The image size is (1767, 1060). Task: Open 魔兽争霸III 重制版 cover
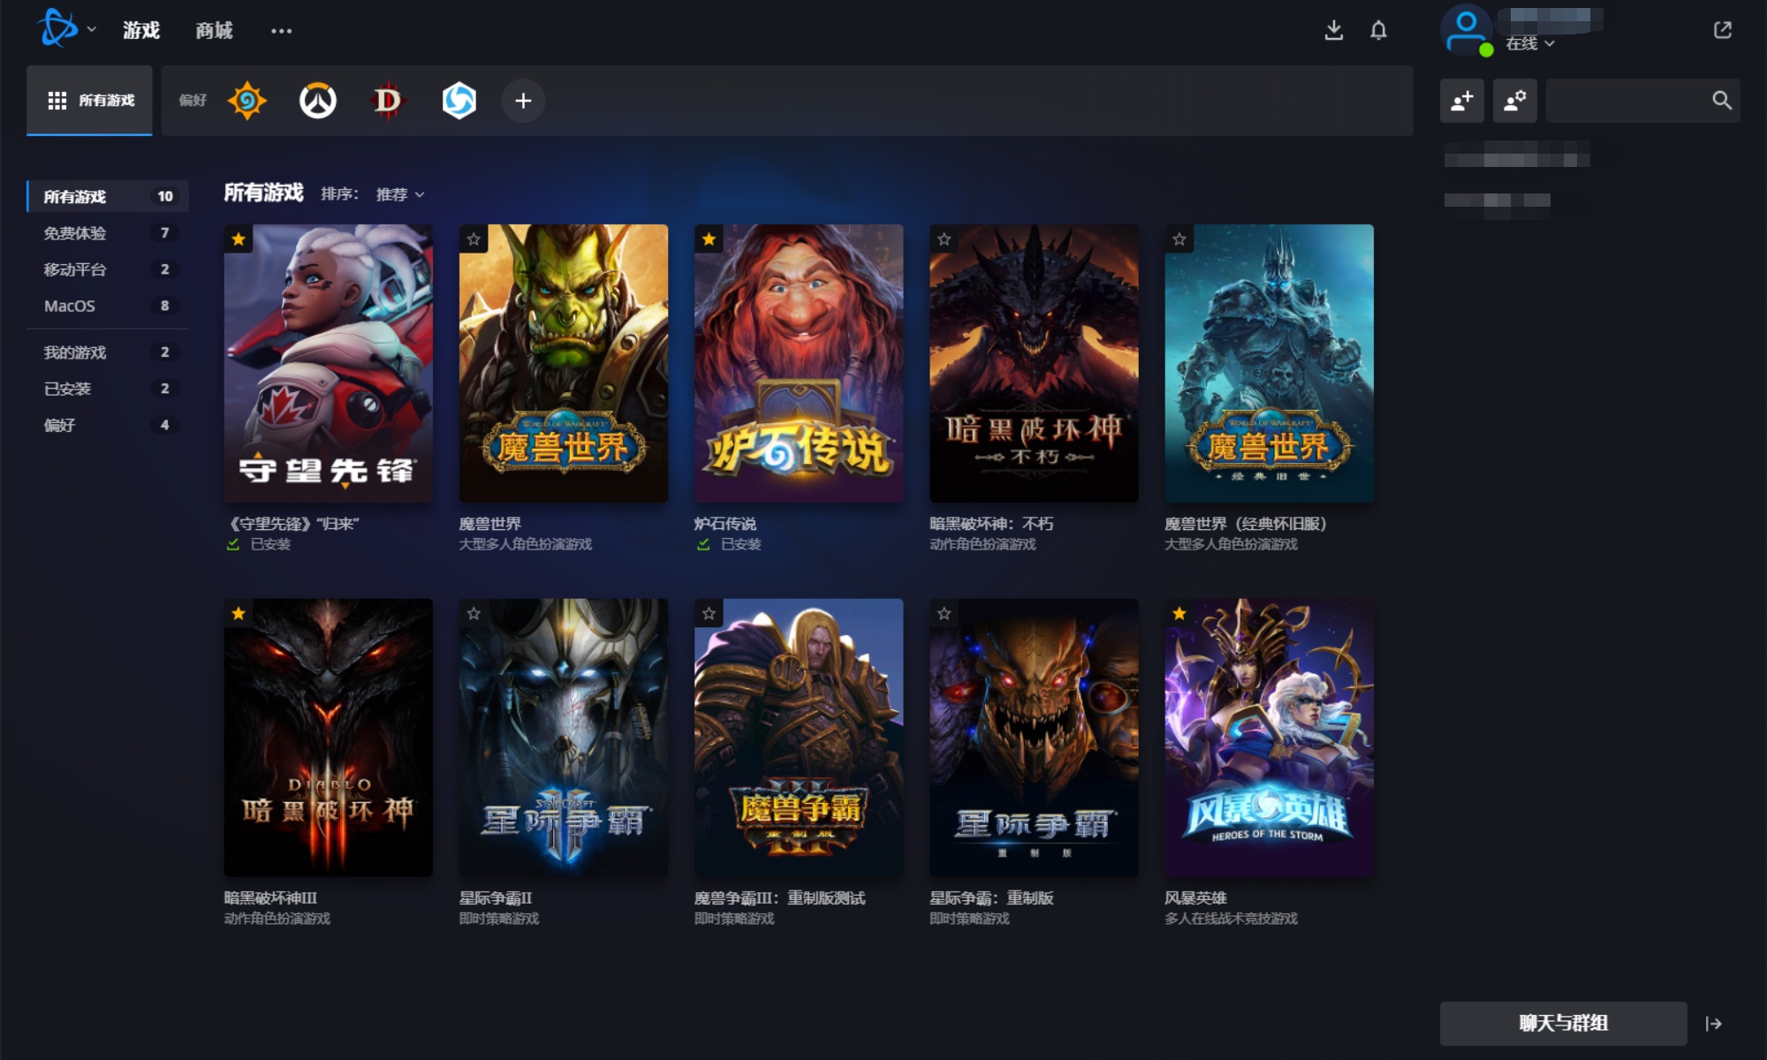pos(799,738)
